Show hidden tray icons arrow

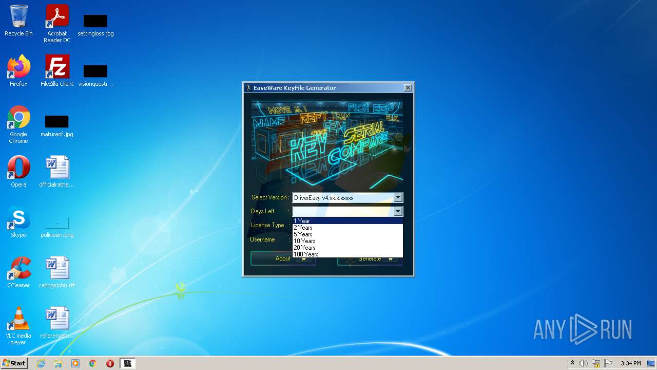(572, 363)
